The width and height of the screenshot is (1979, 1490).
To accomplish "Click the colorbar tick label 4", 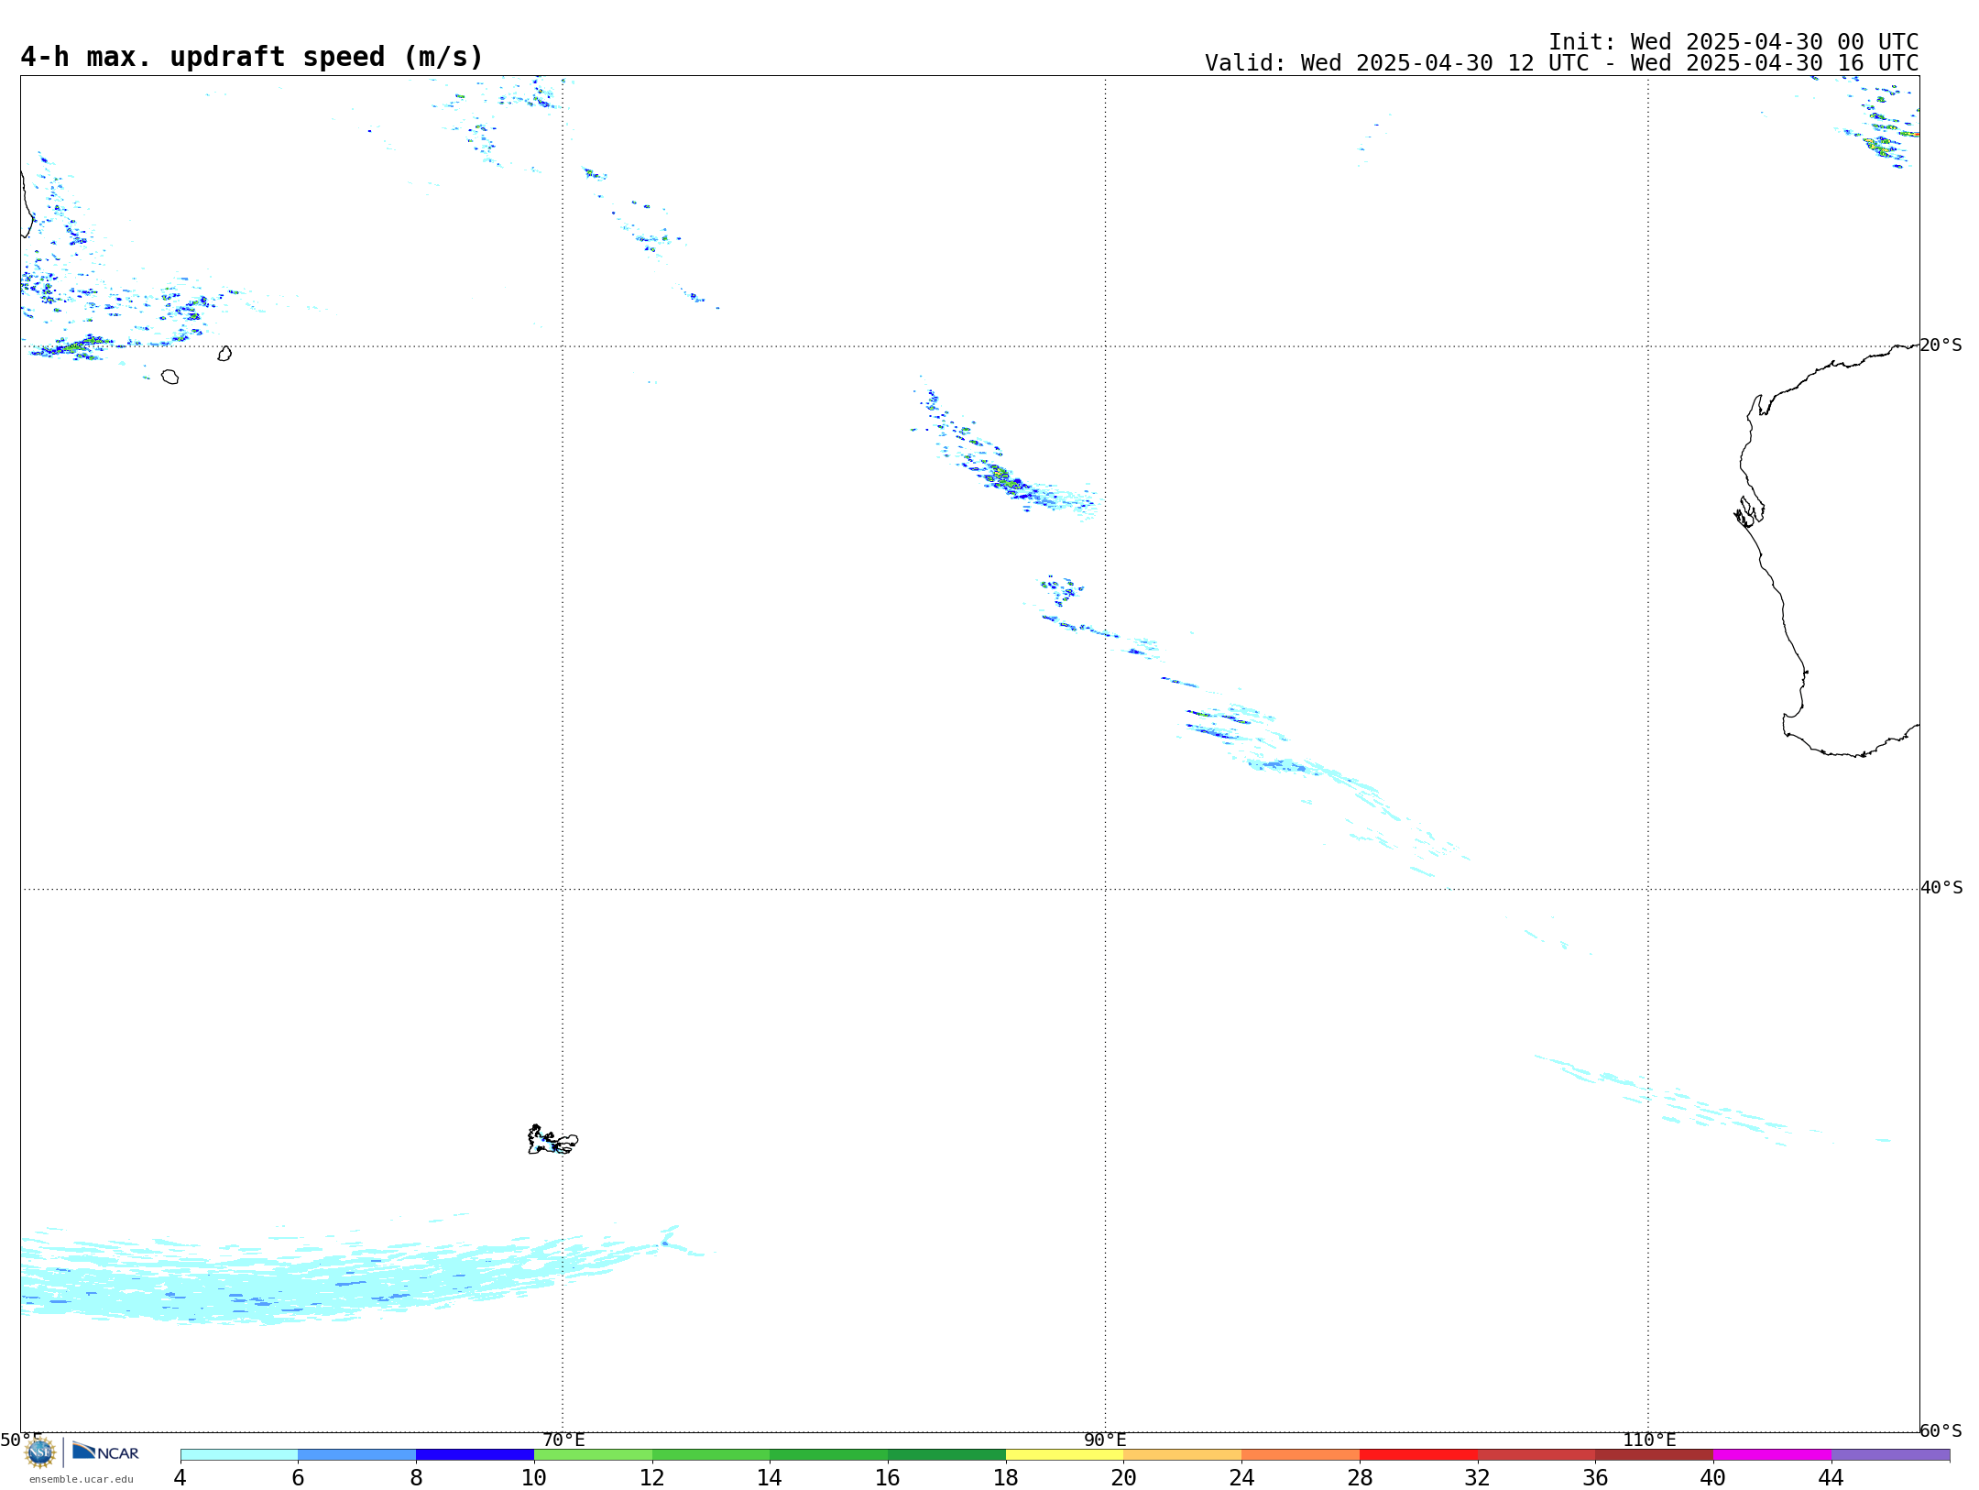I will (x=180, y=1478).
